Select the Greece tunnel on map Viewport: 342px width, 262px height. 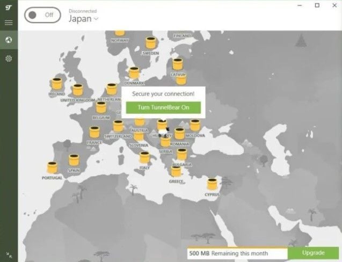176,171
